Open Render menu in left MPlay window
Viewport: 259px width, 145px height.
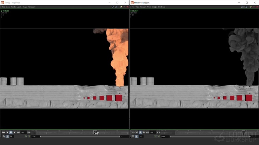pos(13,7)
